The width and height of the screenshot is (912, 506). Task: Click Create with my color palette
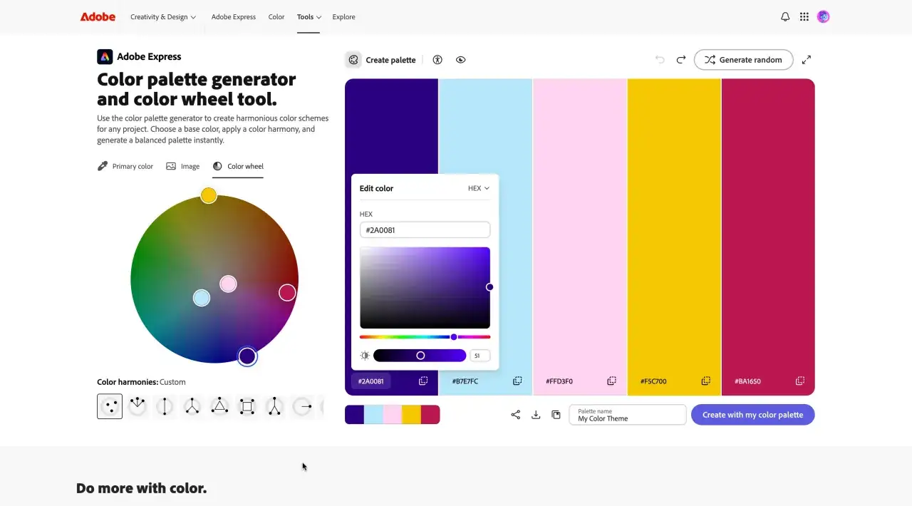point(752,415)
